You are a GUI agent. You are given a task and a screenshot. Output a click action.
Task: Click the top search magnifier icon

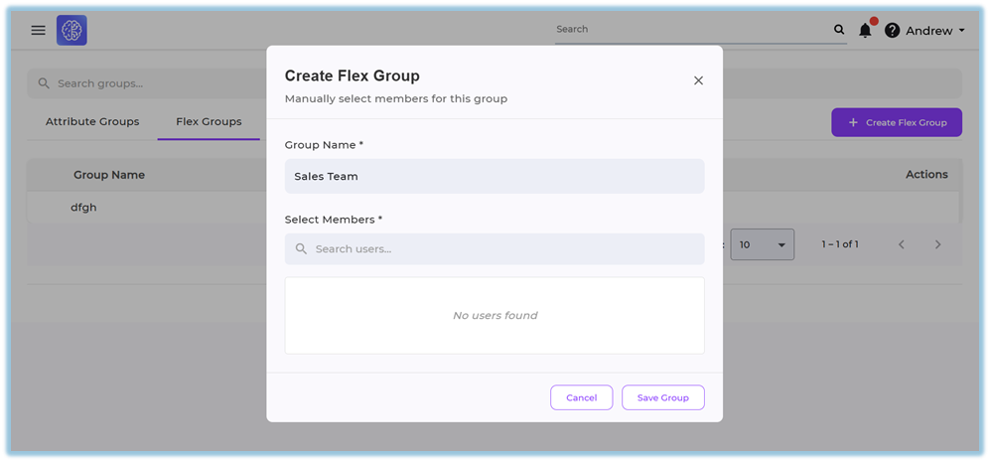point(839,31)
